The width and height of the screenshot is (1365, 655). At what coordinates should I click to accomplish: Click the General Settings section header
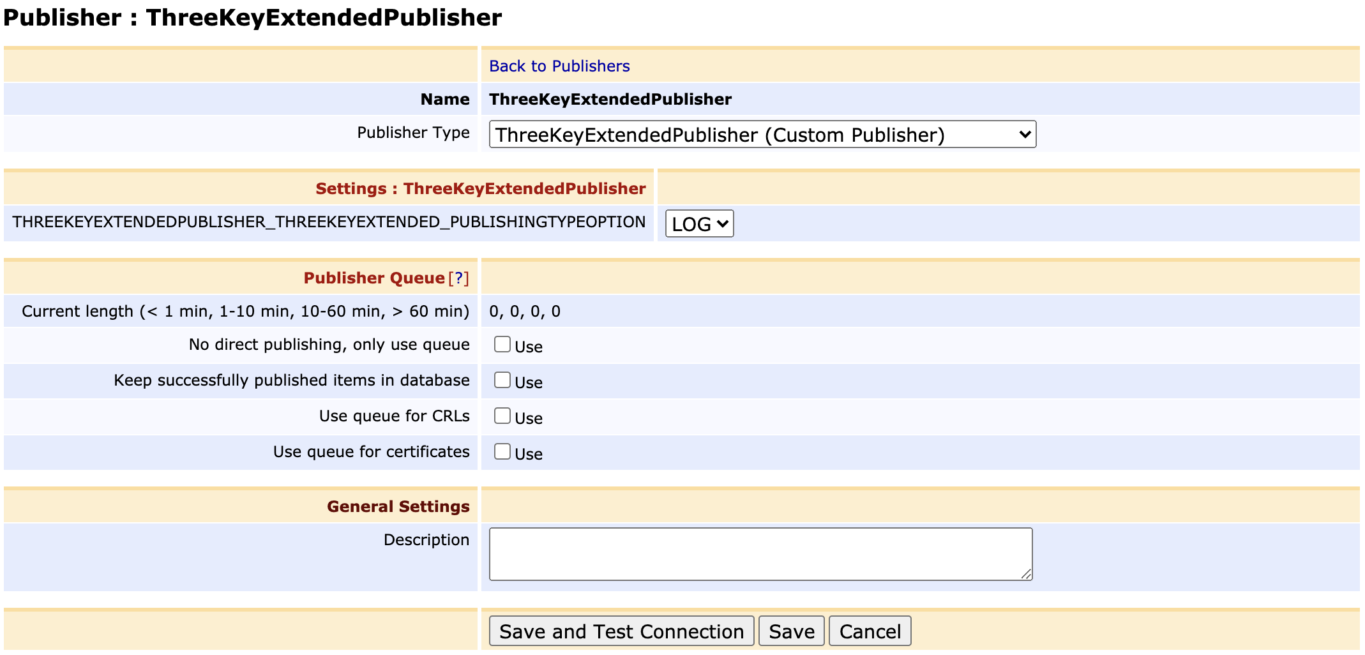pyautogui.click(x=398, y=506)
